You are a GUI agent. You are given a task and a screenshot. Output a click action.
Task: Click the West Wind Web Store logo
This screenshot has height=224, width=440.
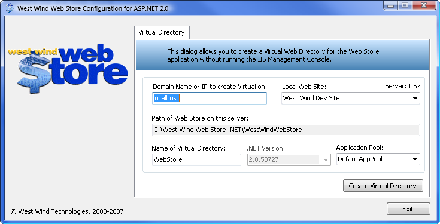[x=68, y=69]
